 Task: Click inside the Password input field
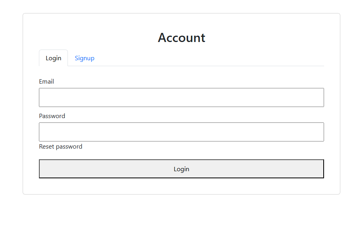181,132
